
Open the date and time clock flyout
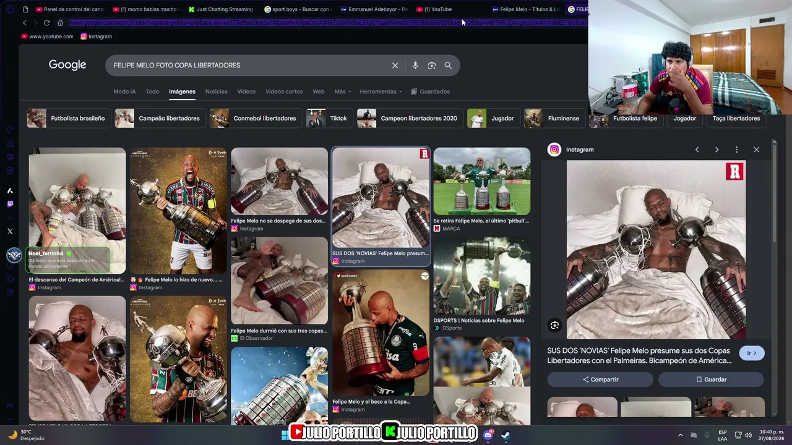(x=771, y=435)
